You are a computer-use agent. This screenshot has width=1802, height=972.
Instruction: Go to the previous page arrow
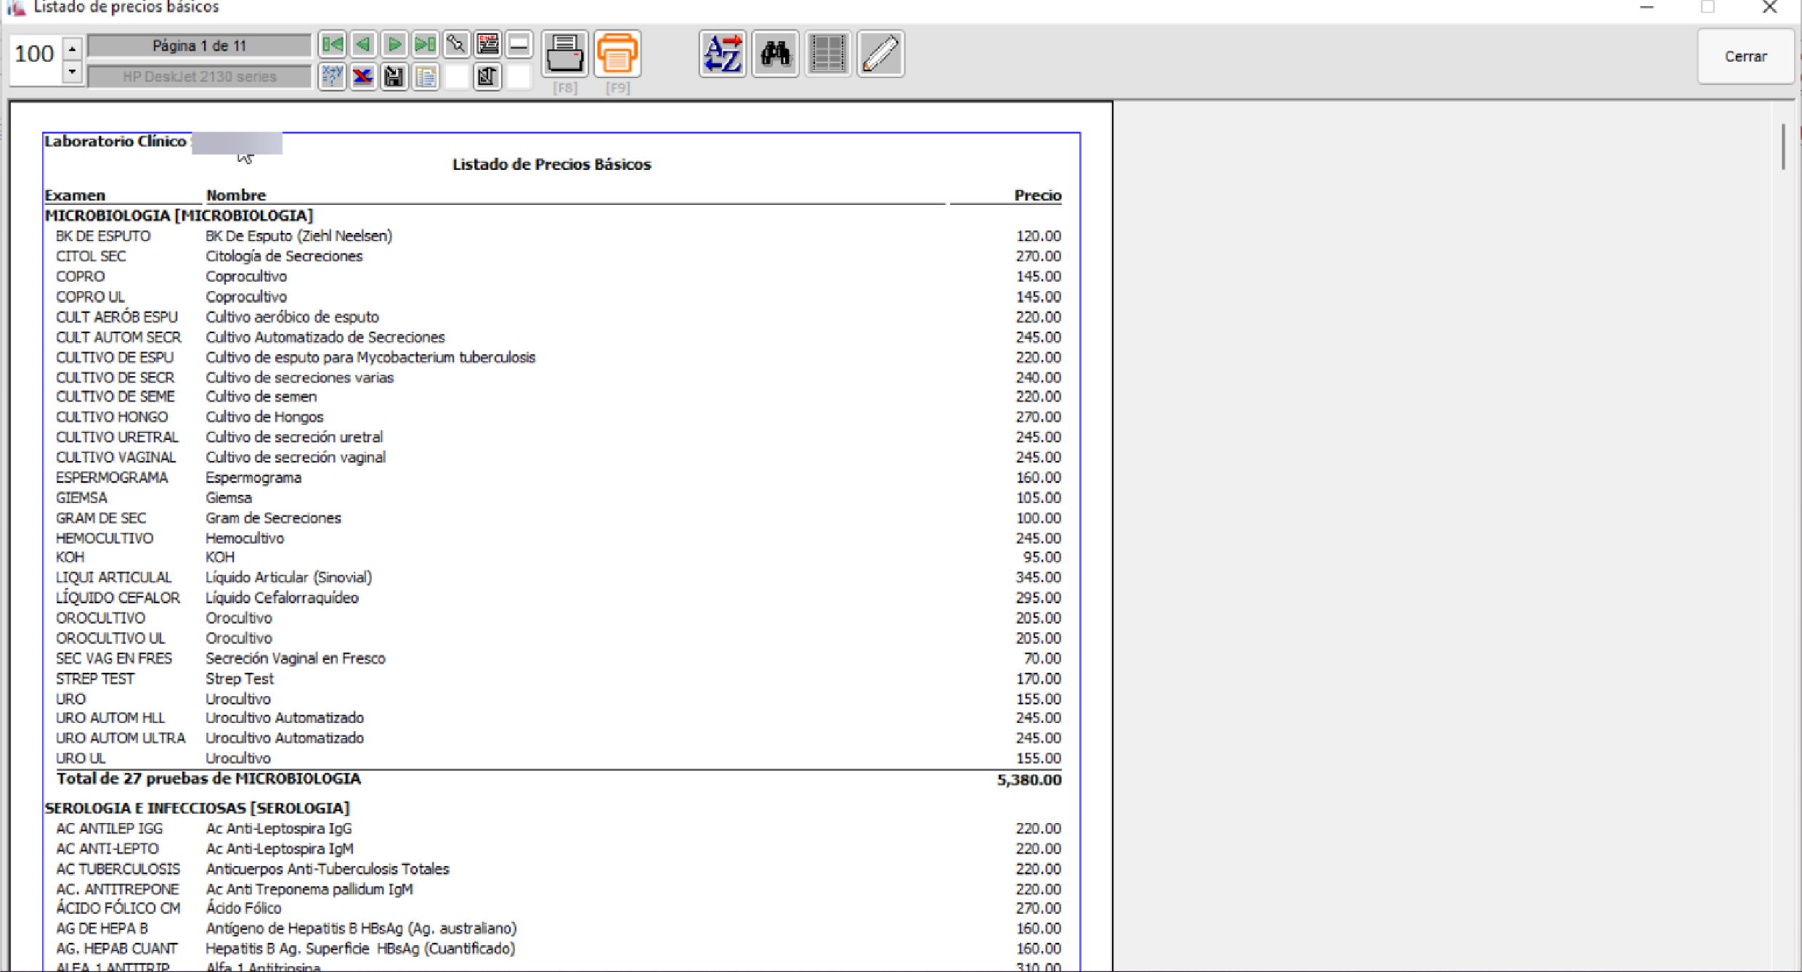[363, 45]
